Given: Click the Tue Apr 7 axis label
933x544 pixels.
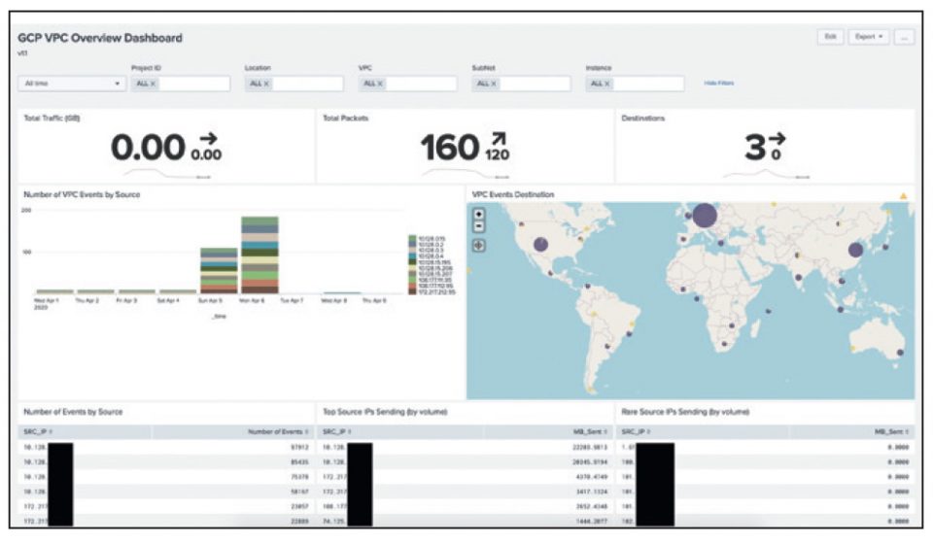Looking at the screenshot, I should (292, 301).
